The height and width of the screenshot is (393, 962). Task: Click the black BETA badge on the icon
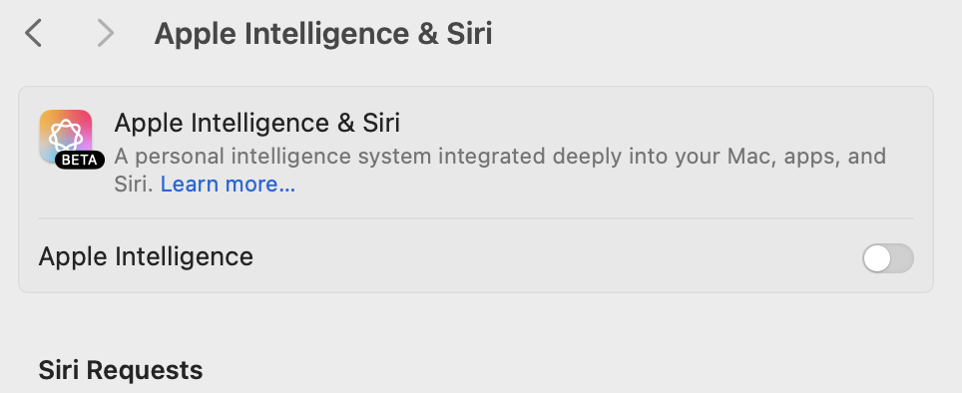[80, 160]
